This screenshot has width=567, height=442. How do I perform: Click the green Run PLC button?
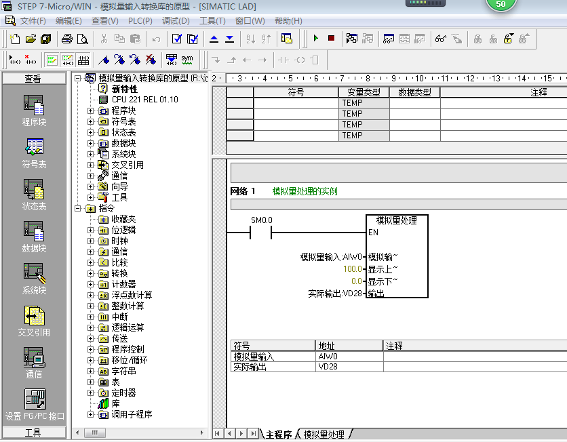[316, 39]
